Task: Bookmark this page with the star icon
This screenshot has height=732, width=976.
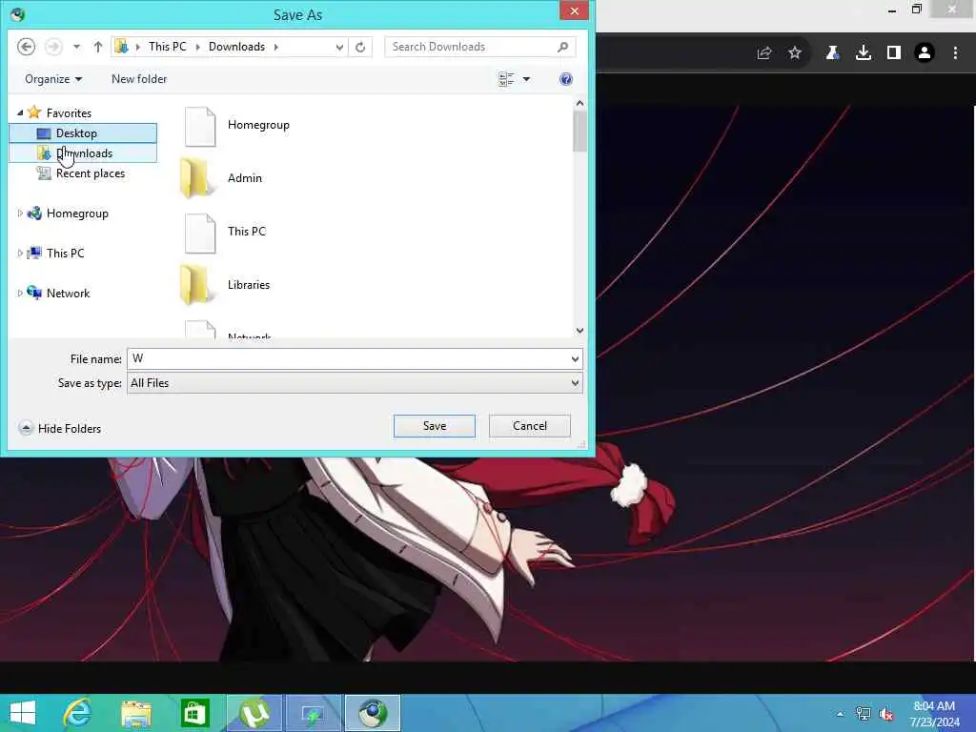Action: tap(795, 53)
